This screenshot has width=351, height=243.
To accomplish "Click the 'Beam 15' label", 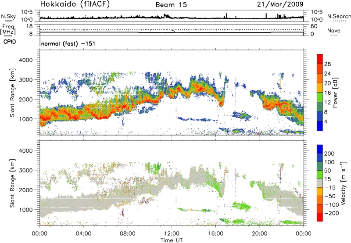I will click(x=171, y=5).
